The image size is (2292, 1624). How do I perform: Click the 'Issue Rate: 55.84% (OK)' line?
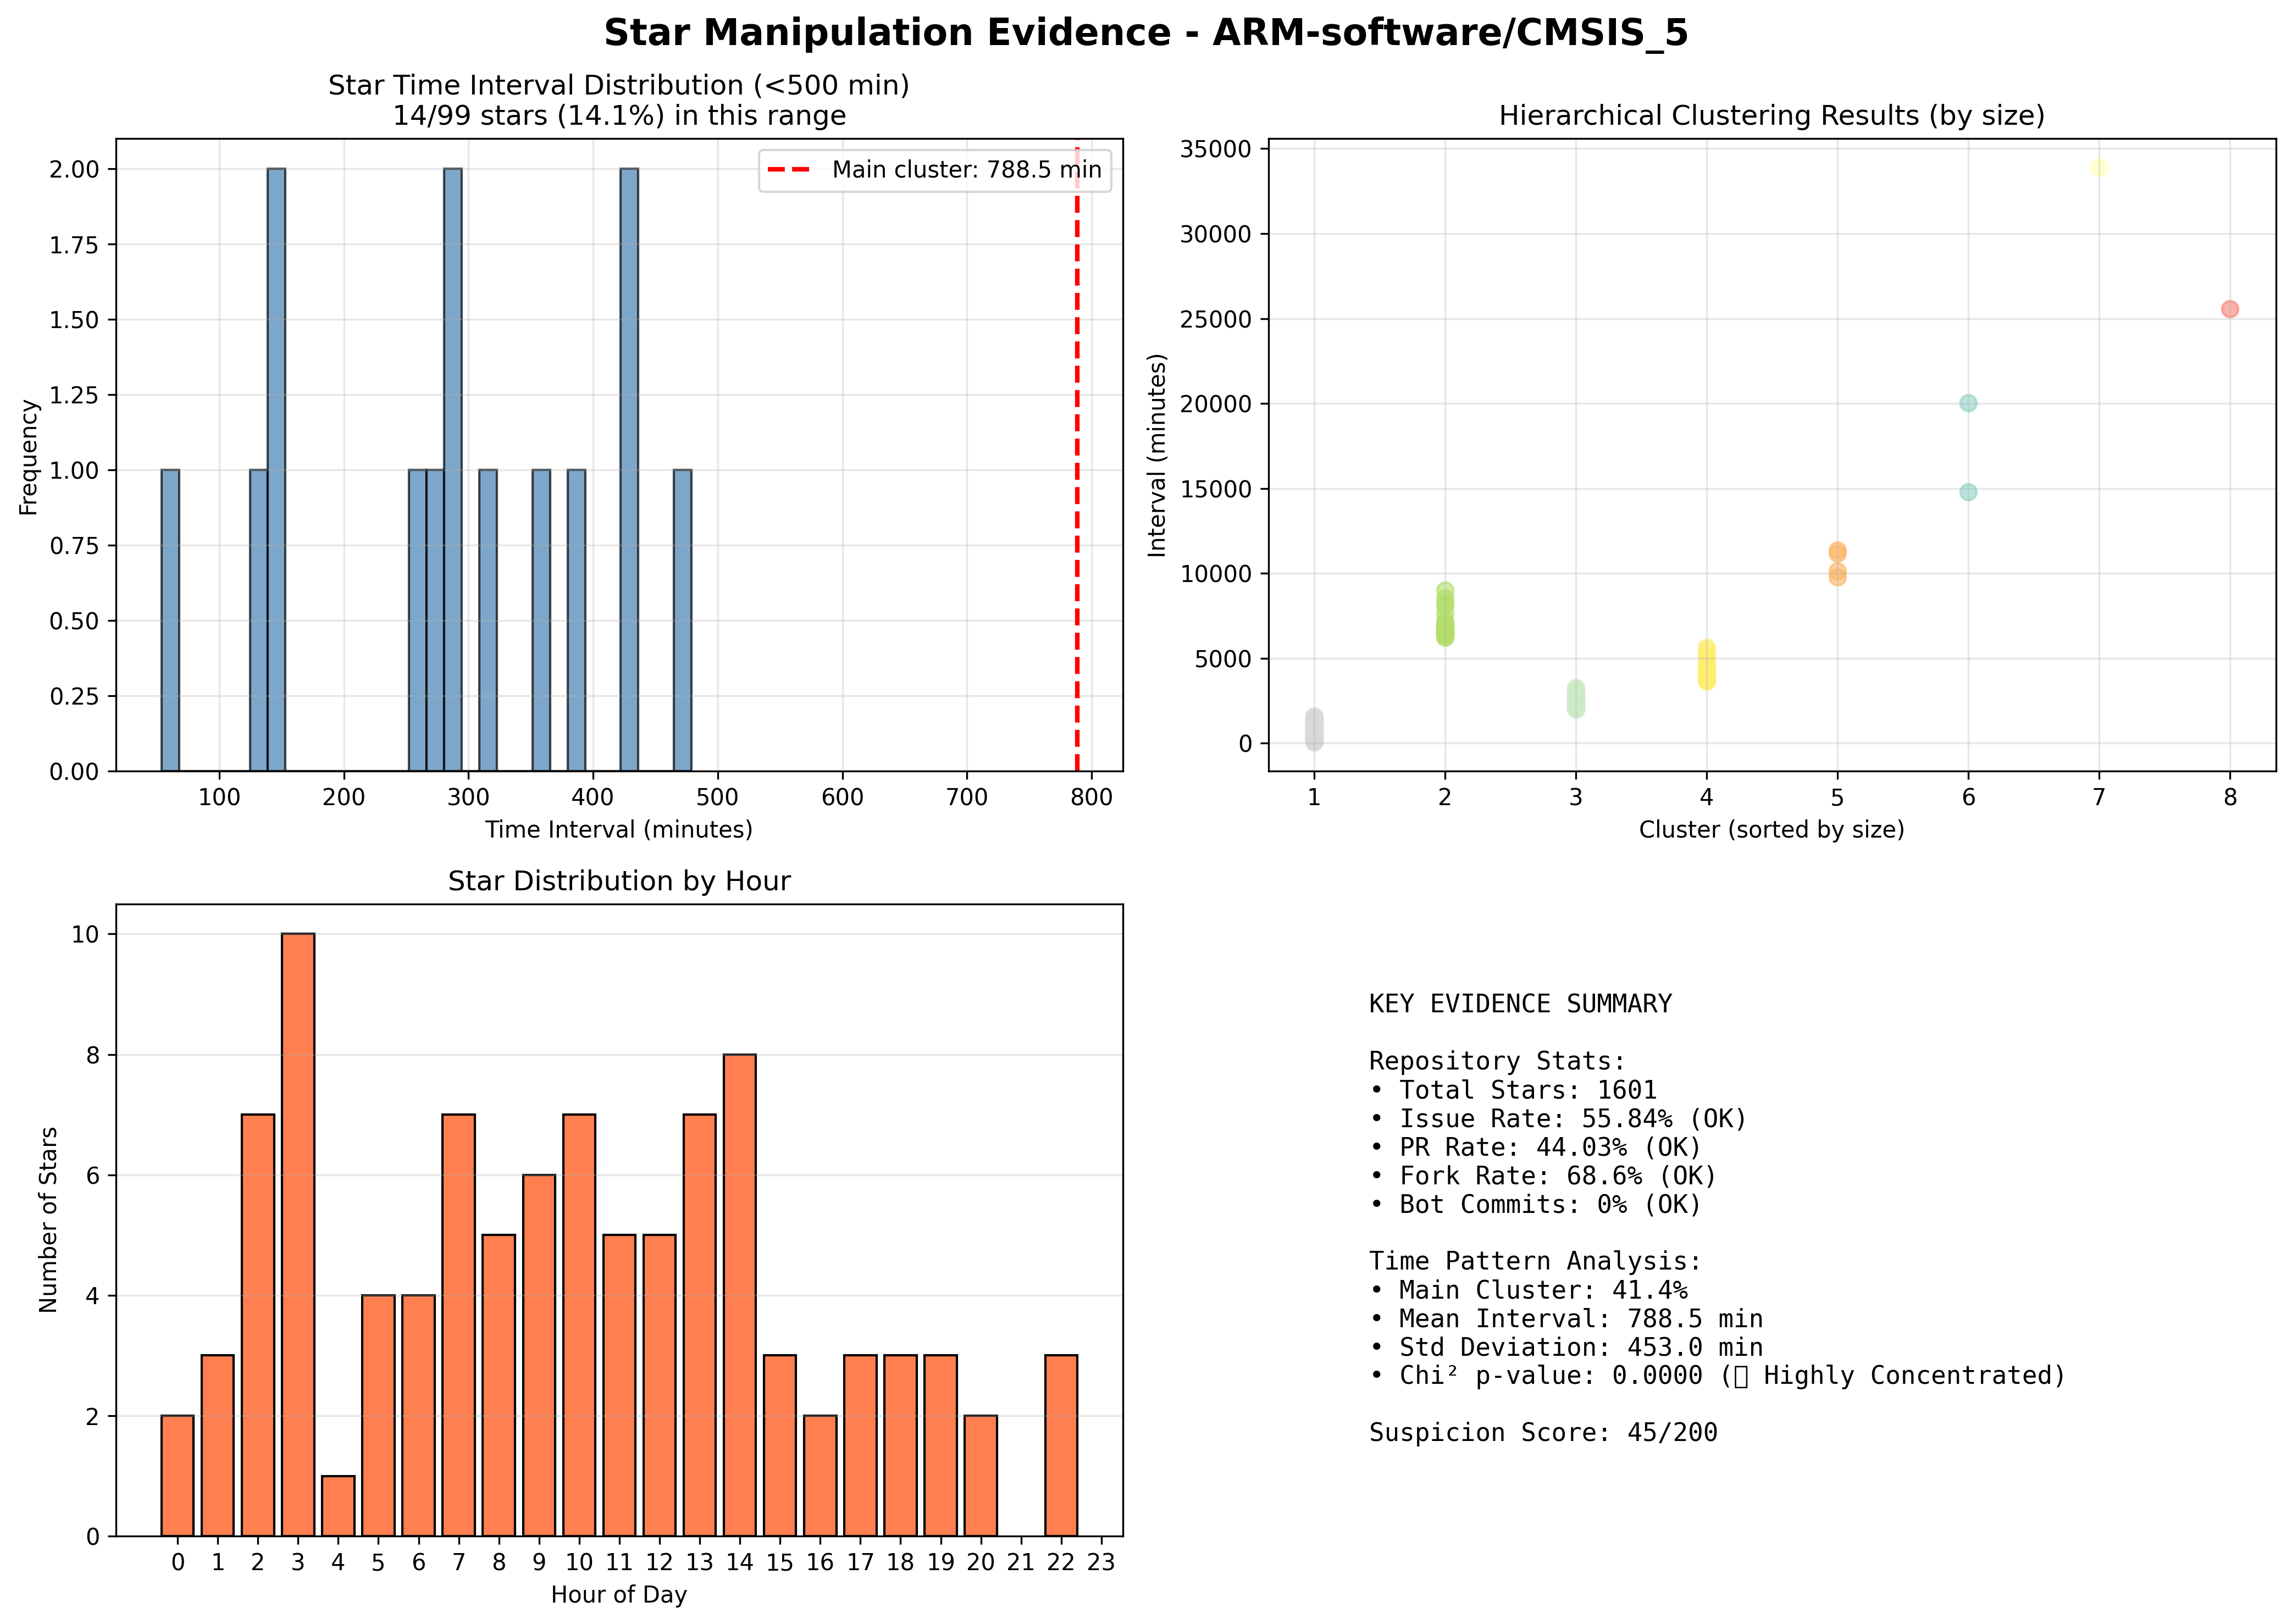click(x=1558, y=1119)
